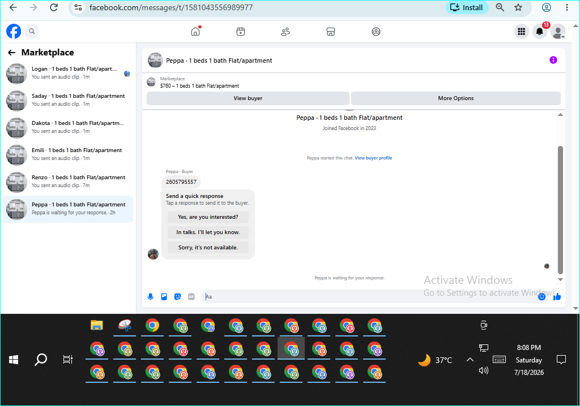Open Task View on taskbar
580x406 pixels.
coord(68,360)
